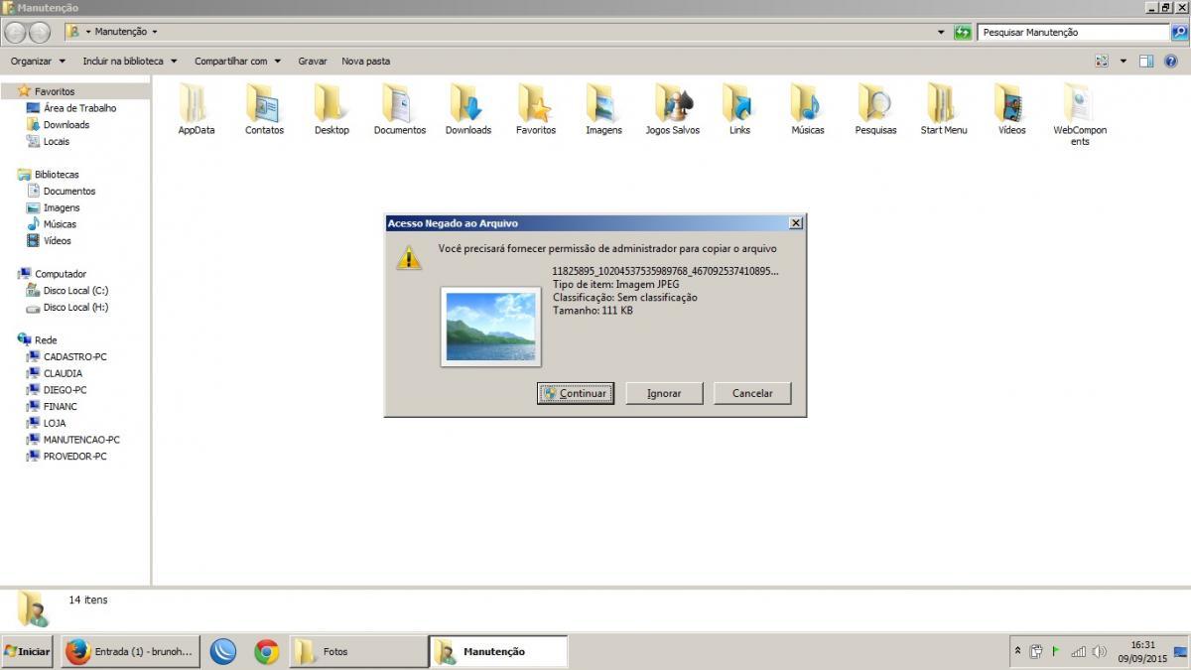Select the Imagens folder icon in file pane
Viewport: 1191px width, 670px height.
603,103
